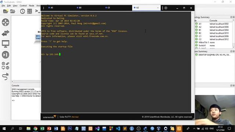Select node B2 in Topology Summary
Image resolution: width=235 pixels, height=132 pixels.
[x=200, y=33]
